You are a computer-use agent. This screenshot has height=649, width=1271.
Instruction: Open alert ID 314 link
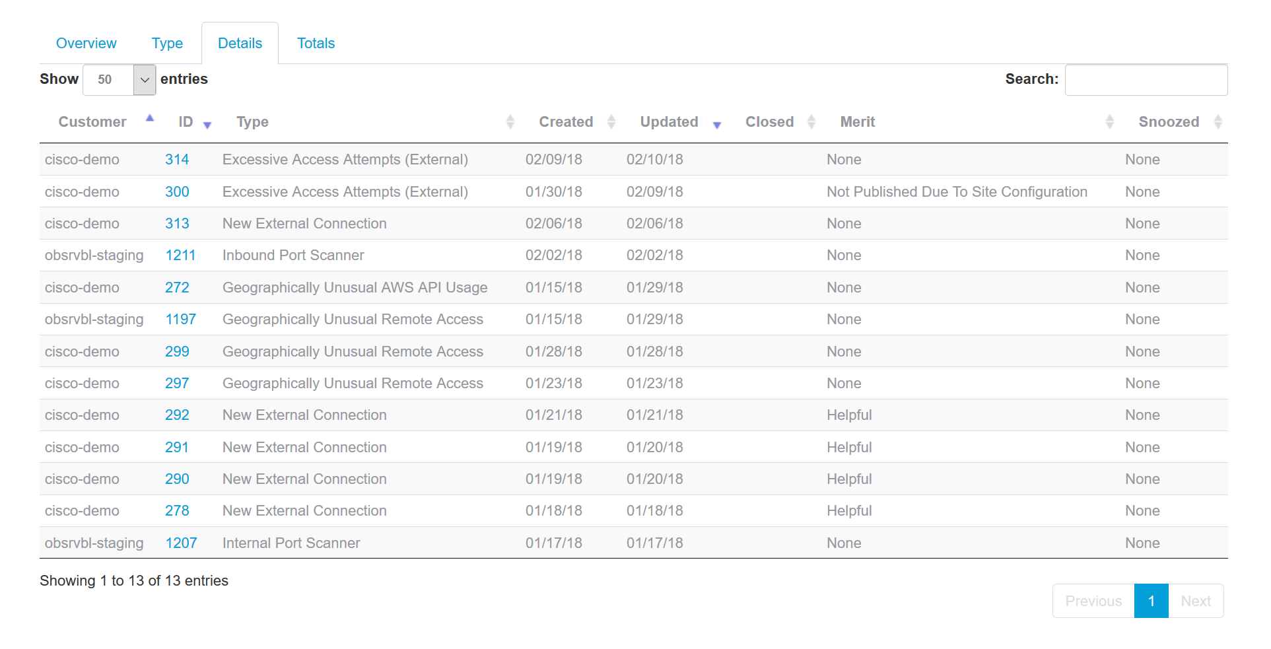(x=177, y=160)
